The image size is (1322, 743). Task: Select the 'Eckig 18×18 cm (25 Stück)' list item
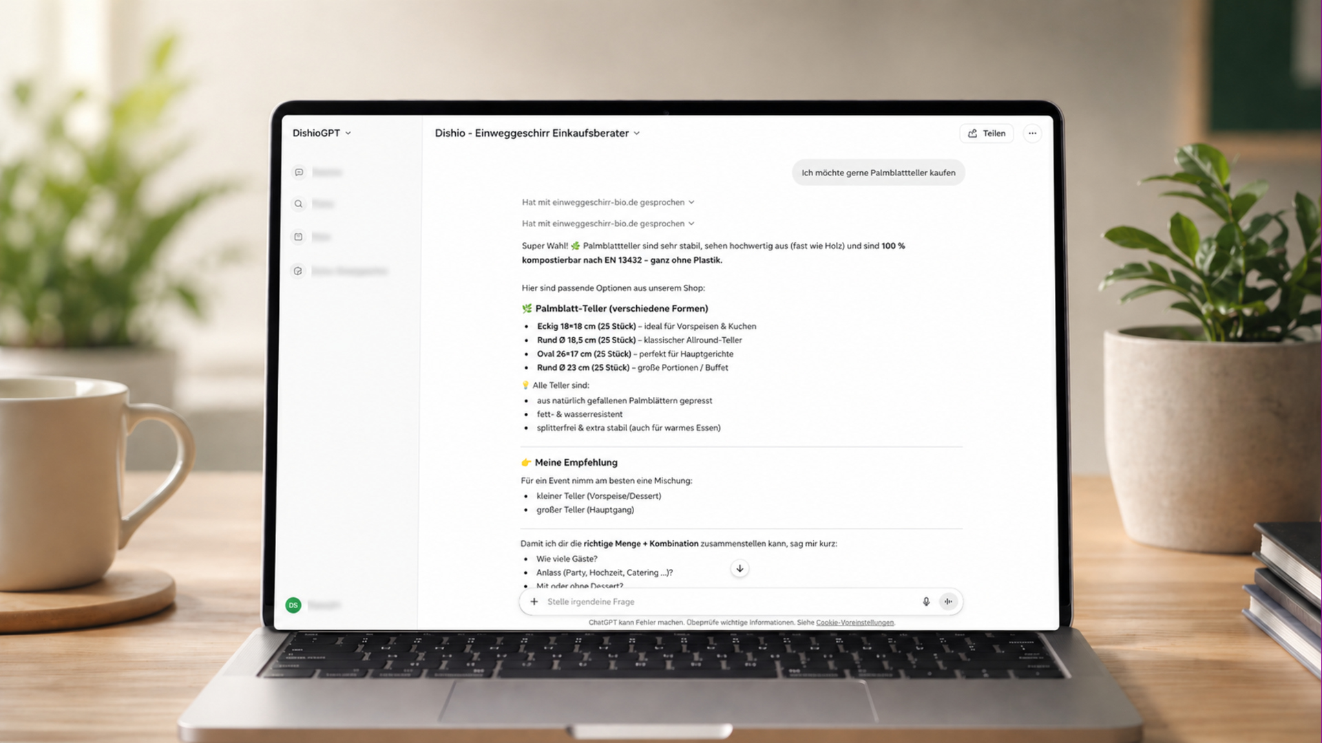click(647, 326)
